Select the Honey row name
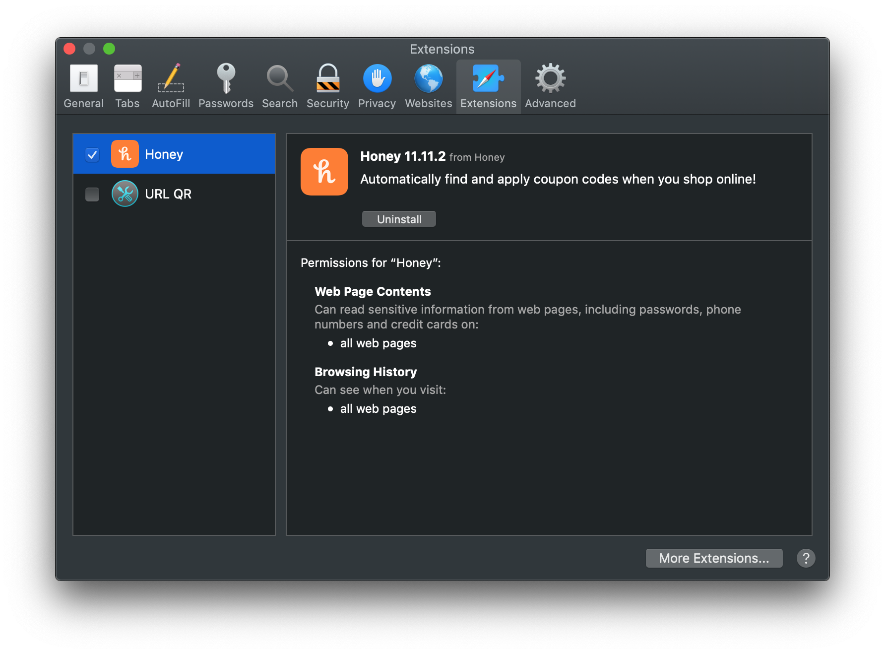This screenshot has width=885, height=654. coord(164,154)
